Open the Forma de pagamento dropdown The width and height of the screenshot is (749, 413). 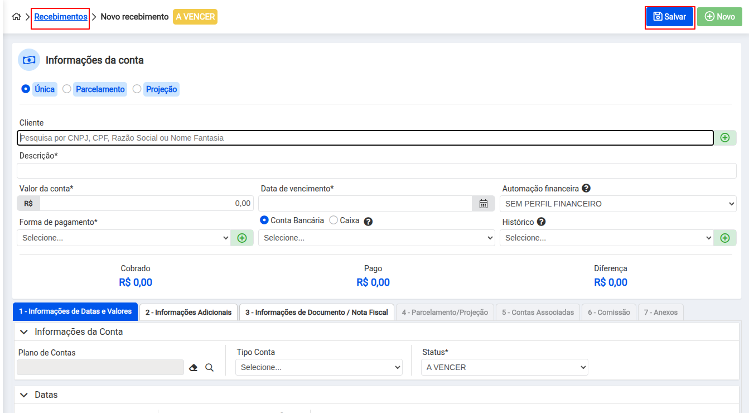click(x=124, y=238)
